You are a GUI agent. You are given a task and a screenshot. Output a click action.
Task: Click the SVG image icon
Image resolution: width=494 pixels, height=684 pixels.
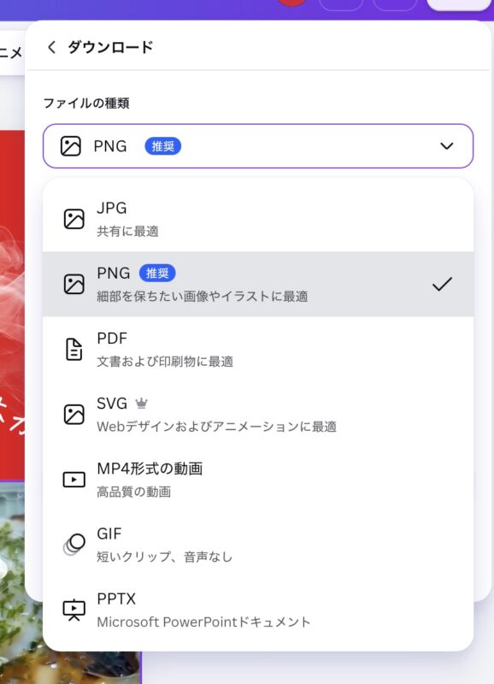[x=74, y=414]
